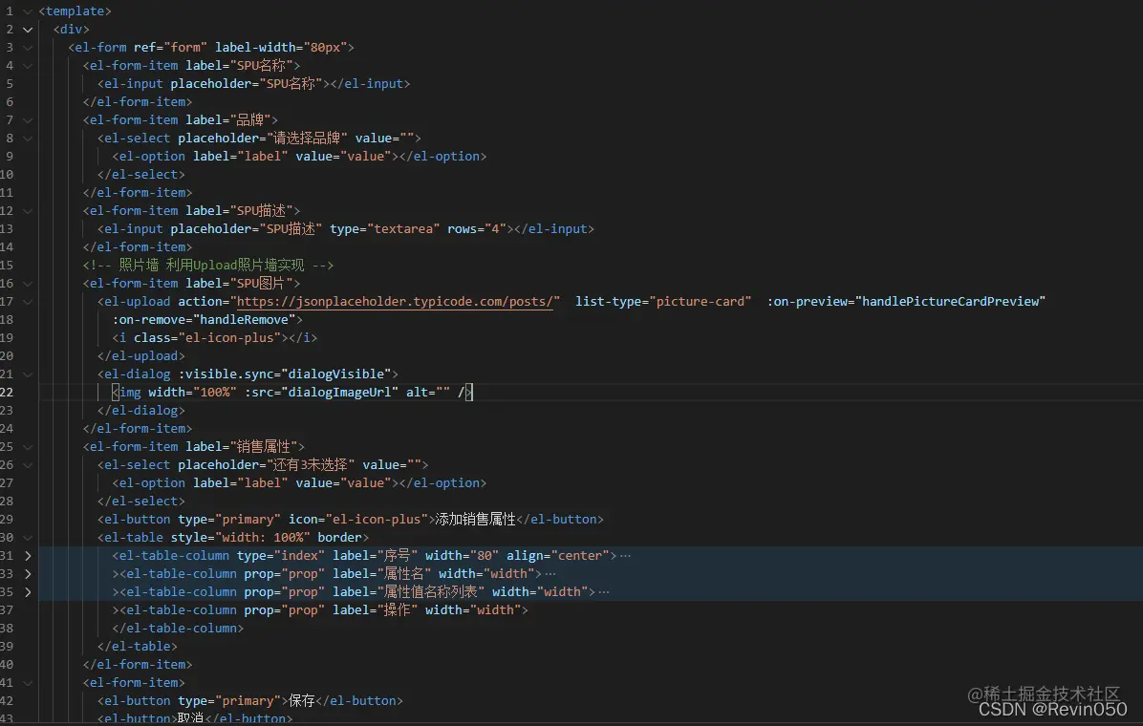Click the closing </el-table> tag
The width and height of the screenshot is (1143, 726).
click(137, 647)
